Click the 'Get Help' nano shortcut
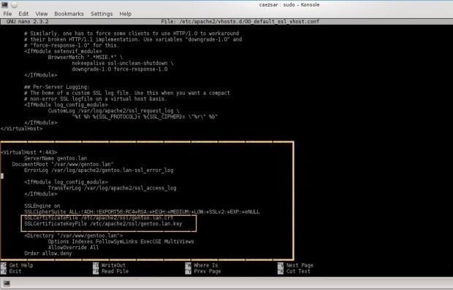This screenshot has width=453, height=290. tap(21, 265)
